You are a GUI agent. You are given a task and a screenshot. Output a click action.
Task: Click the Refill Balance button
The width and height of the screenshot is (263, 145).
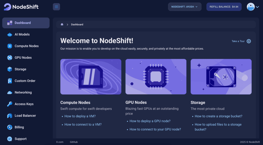(224, 7)
